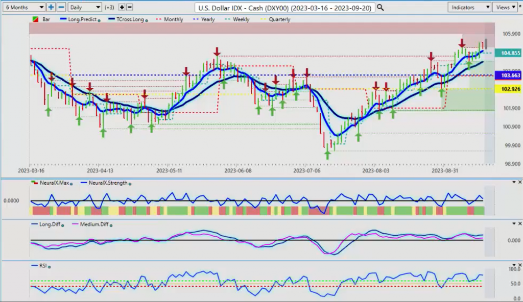Viewport: 523px width, 302px height.
Task: Open the NeuralX panel dropdown arrow
Action: pyautogui.click(x=514, y=182)
